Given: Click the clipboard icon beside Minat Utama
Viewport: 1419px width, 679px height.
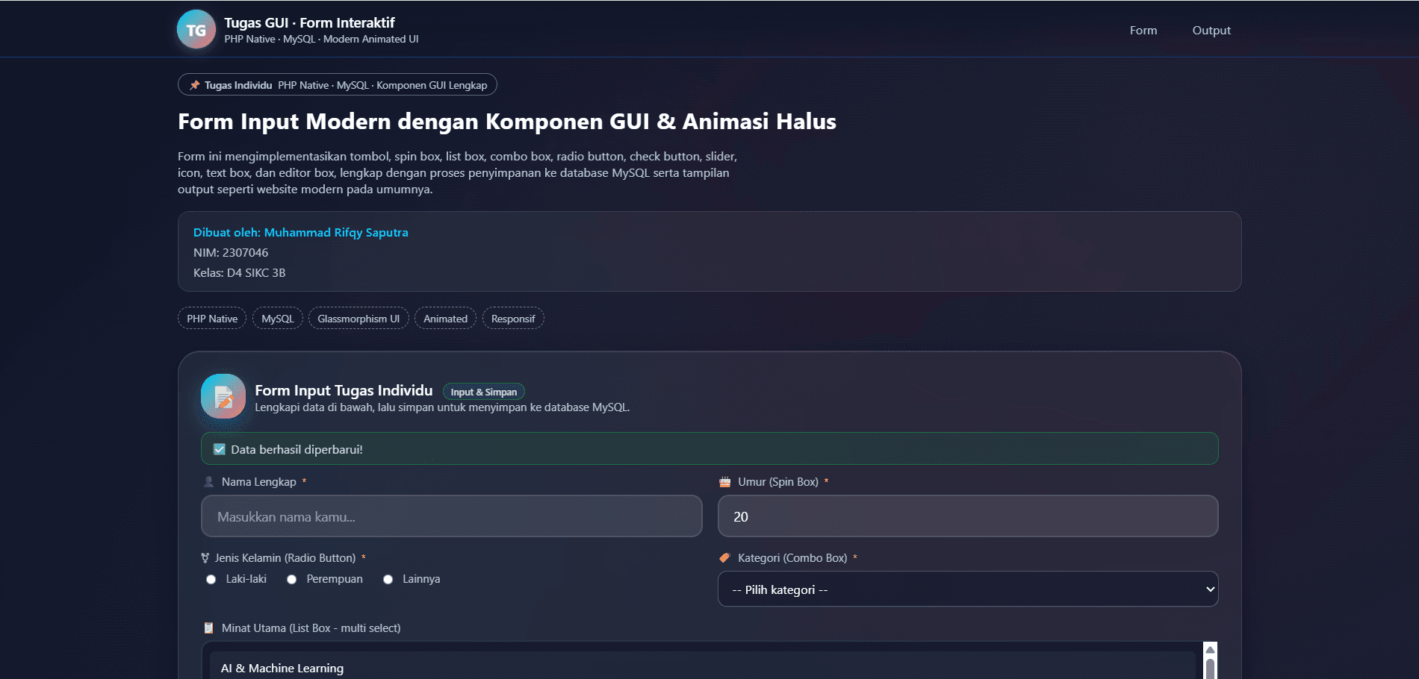Looking at the screenshot, I should point(208,628).
